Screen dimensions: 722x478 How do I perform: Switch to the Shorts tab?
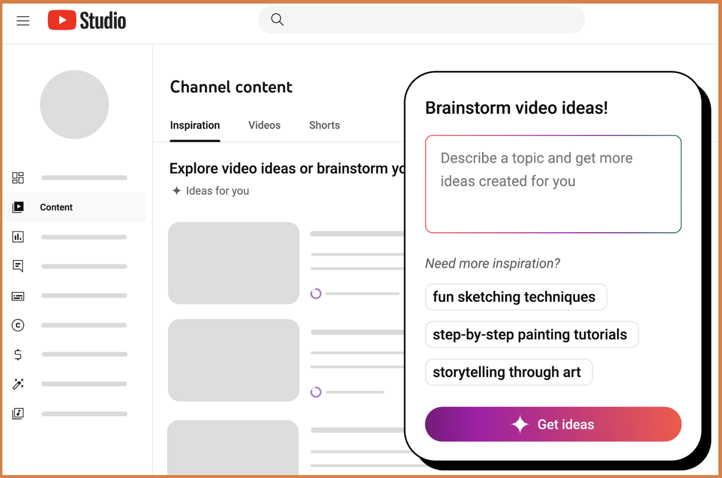324,125
